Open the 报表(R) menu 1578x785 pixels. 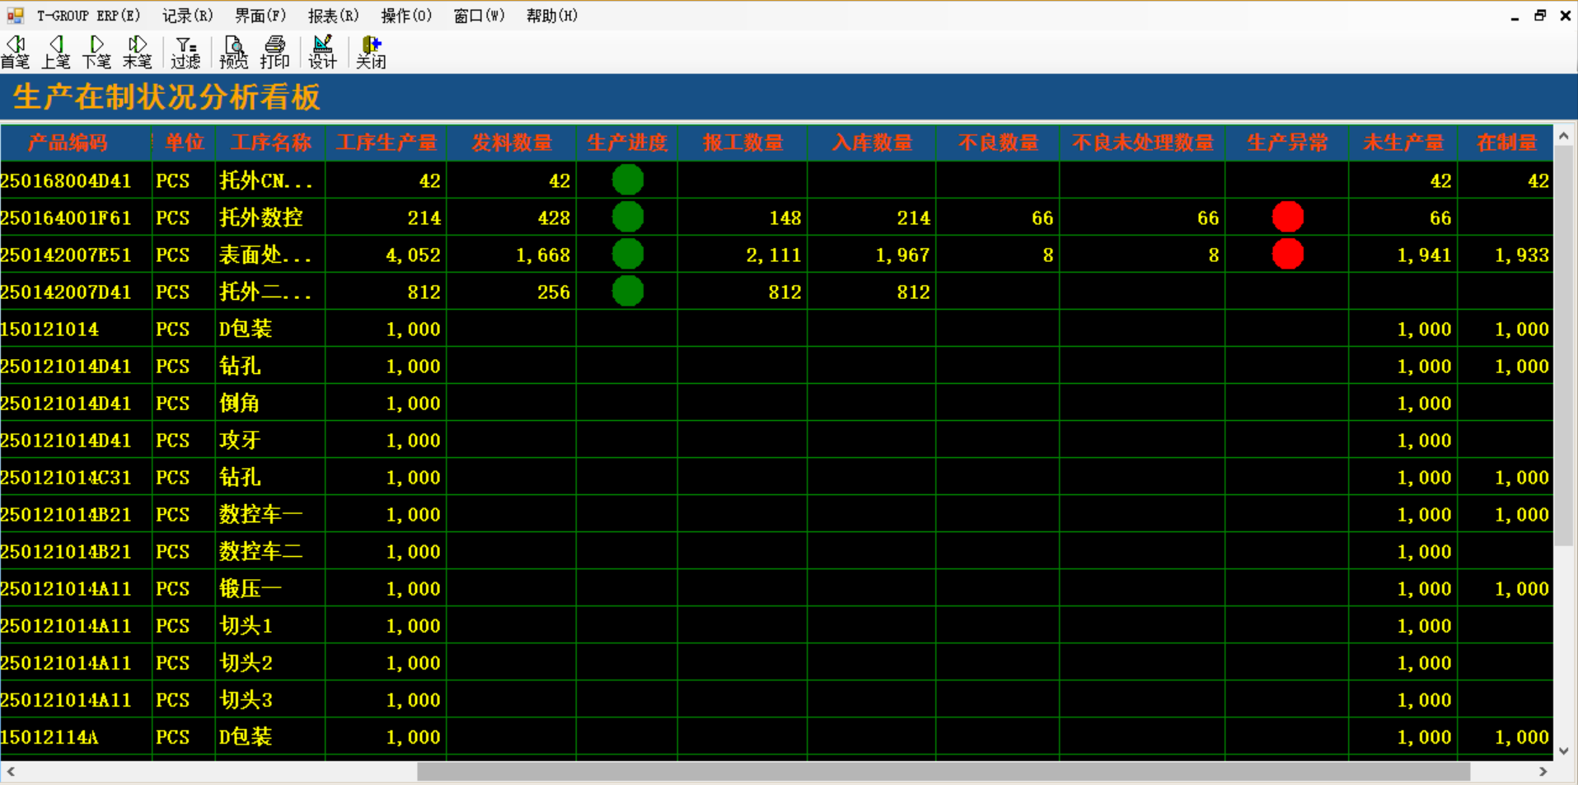tap(333, 16)
